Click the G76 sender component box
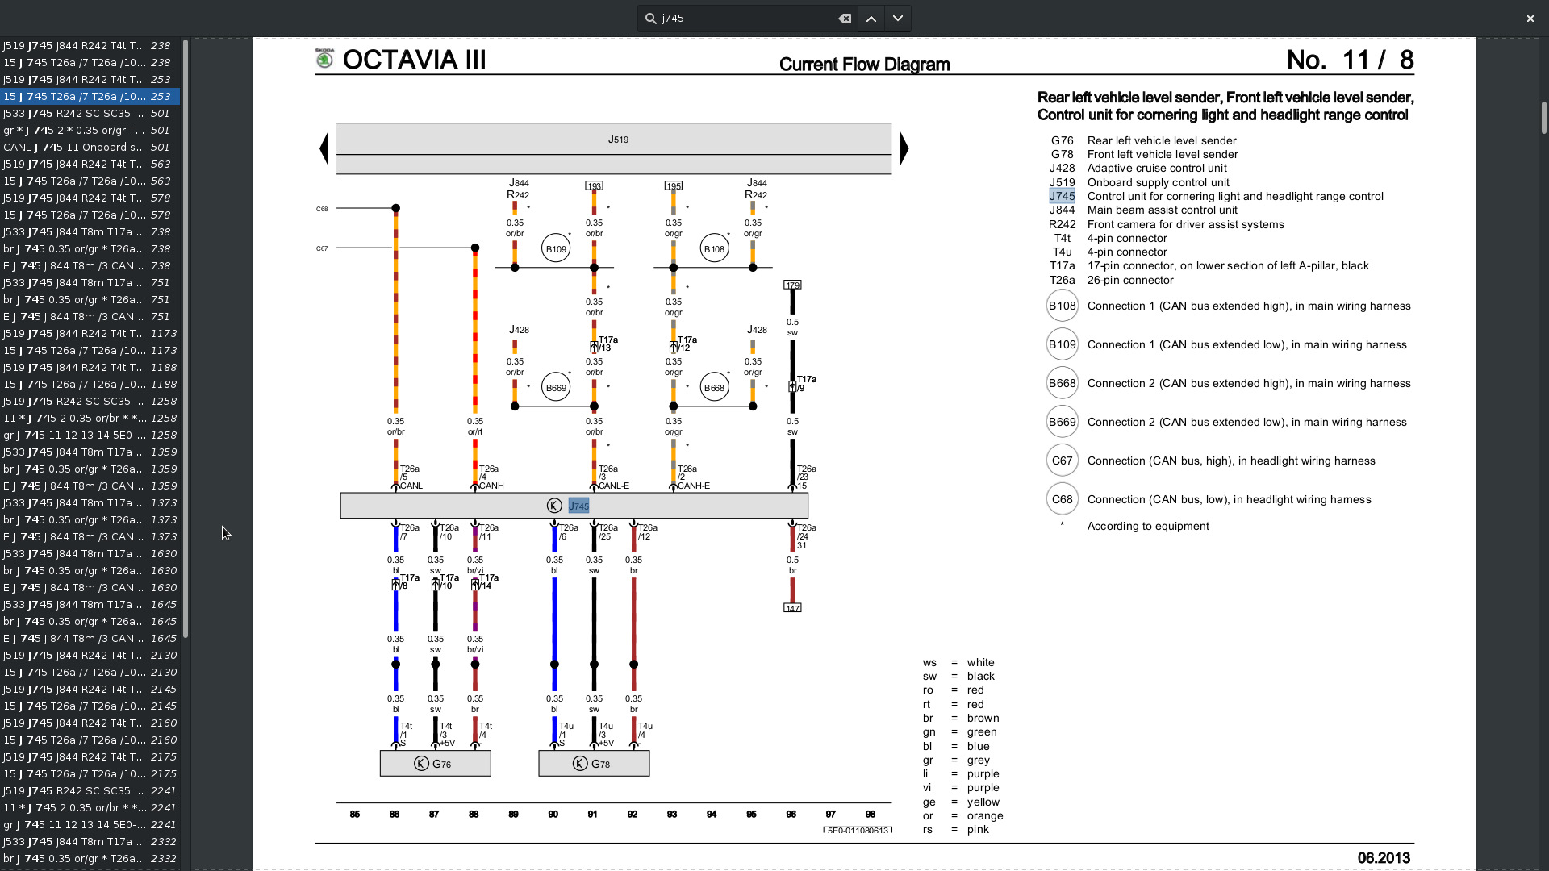Image resolution: width=1549 pixels, height=871 pixels. coord(436,764)
